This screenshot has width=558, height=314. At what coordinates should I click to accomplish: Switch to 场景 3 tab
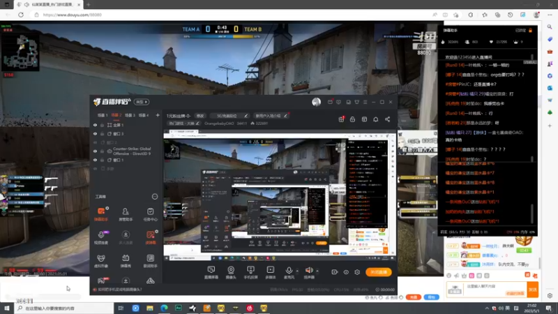tap(130, 115)
